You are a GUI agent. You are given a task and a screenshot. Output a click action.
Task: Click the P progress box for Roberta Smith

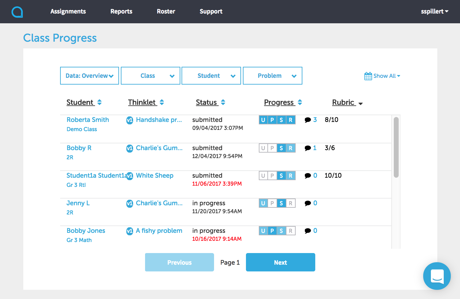click(272, 120)
